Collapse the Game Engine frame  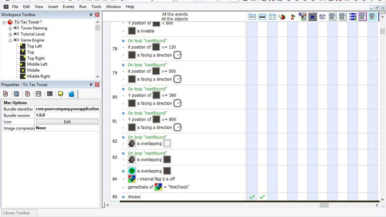click(10, 41)
